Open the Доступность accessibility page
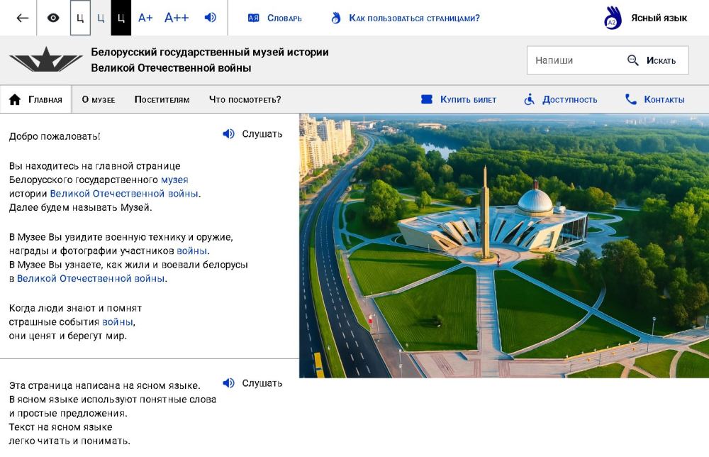The height and width of the screenshot is (457, 709). 561,100
